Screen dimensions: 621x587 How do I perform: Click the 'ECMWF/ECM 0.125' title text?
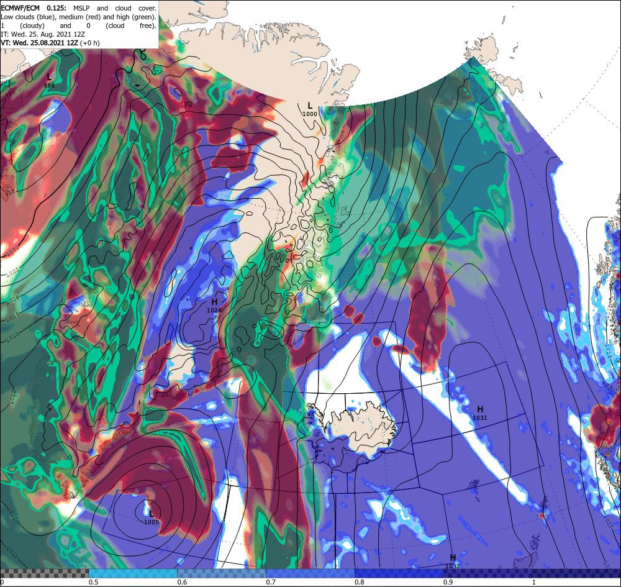tap(34, 8)
